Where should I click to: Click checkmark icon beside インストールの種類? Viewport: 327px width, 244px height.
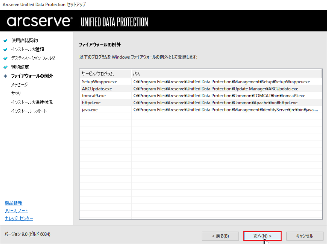tap(6, 49)
